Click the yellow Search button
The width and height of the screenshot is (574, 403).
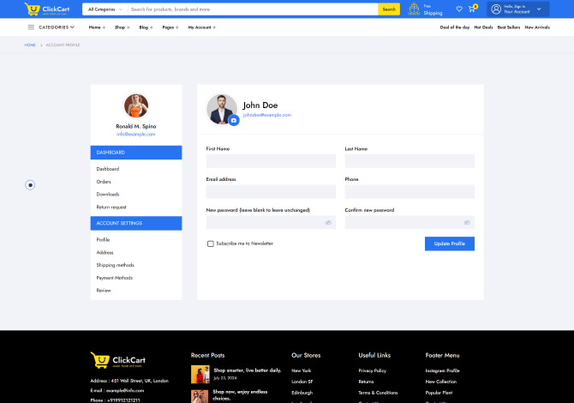tap(389, 9)
